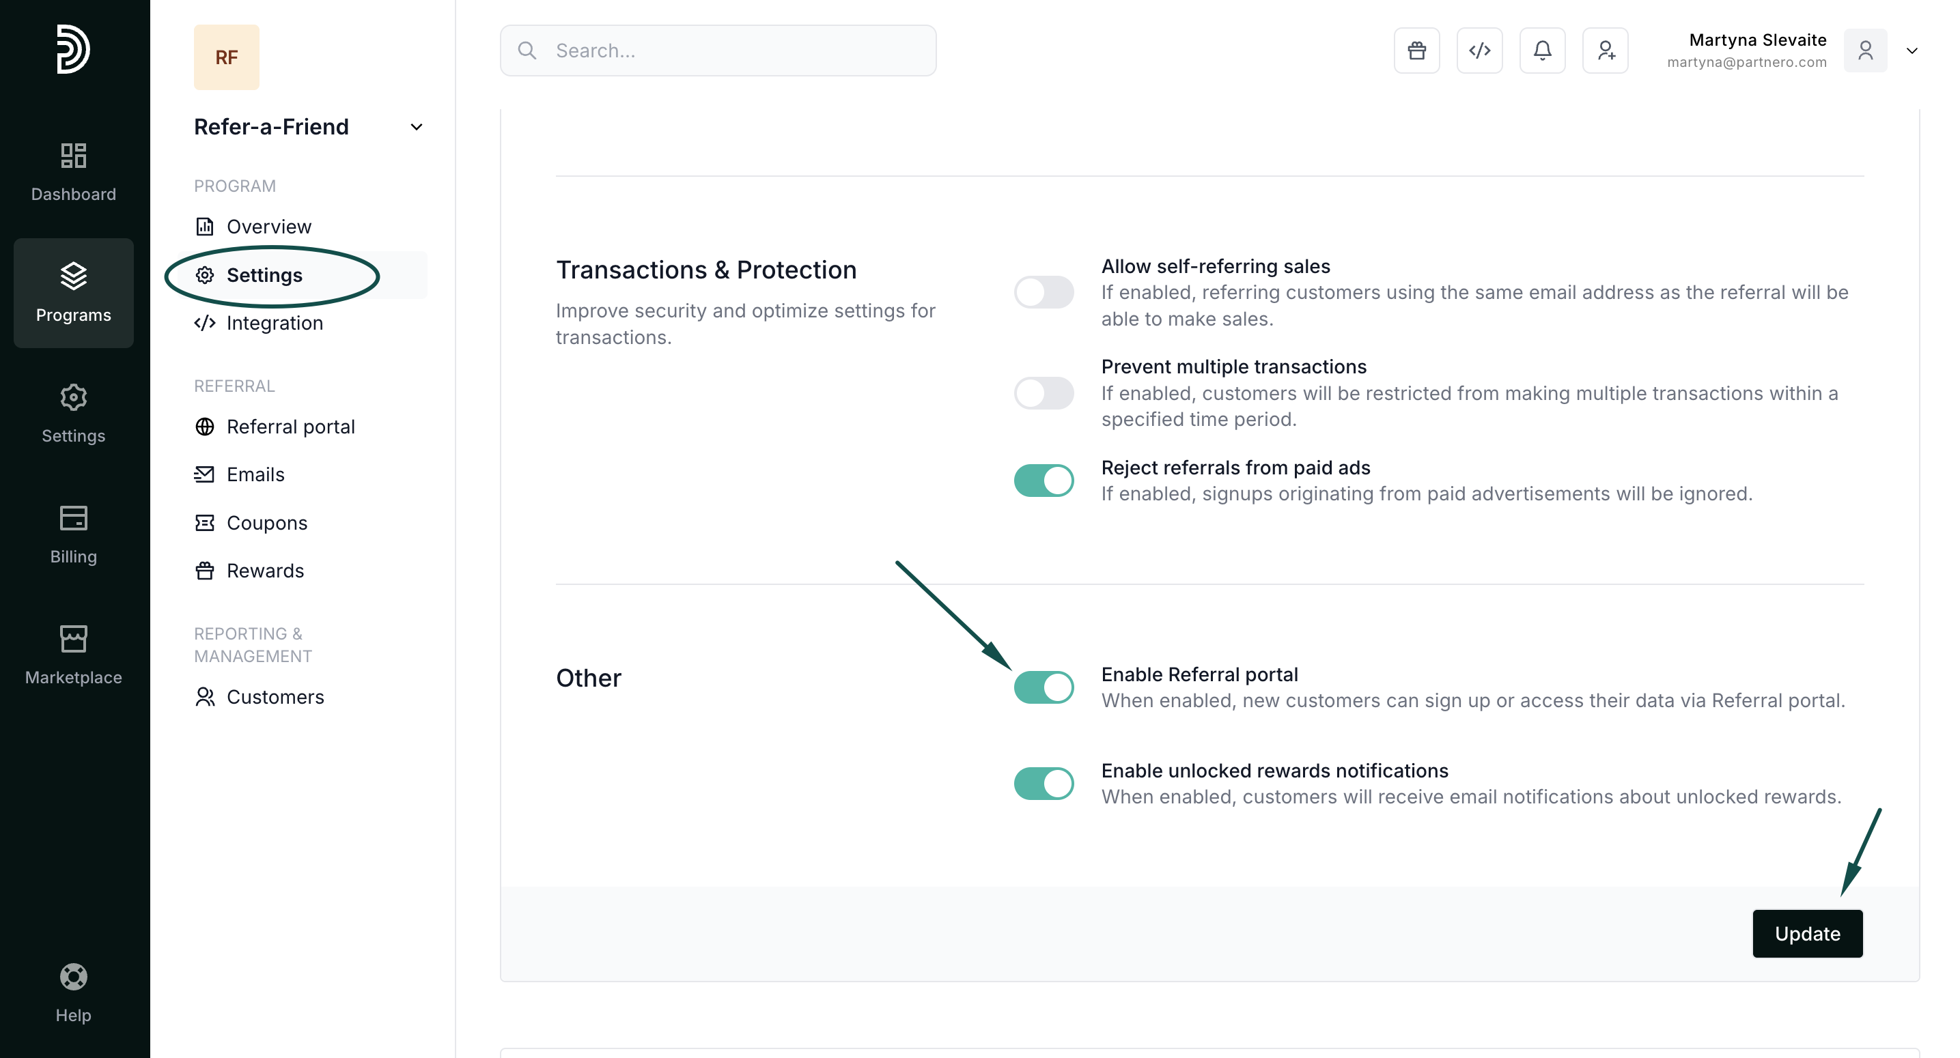Screen dimensions: 1960x1058
Task: Click the notifications bell icon
Action: [x=1541, y=51]
